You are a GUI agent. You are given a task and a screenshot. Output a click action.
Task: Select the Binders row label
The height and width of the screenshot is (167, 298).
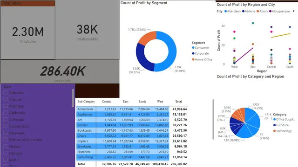tap(82, 125)
